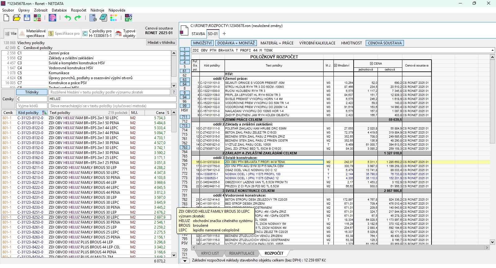Click the document icon beside the file path
Viewport: 496px width, 268px height.
point(184,30)
